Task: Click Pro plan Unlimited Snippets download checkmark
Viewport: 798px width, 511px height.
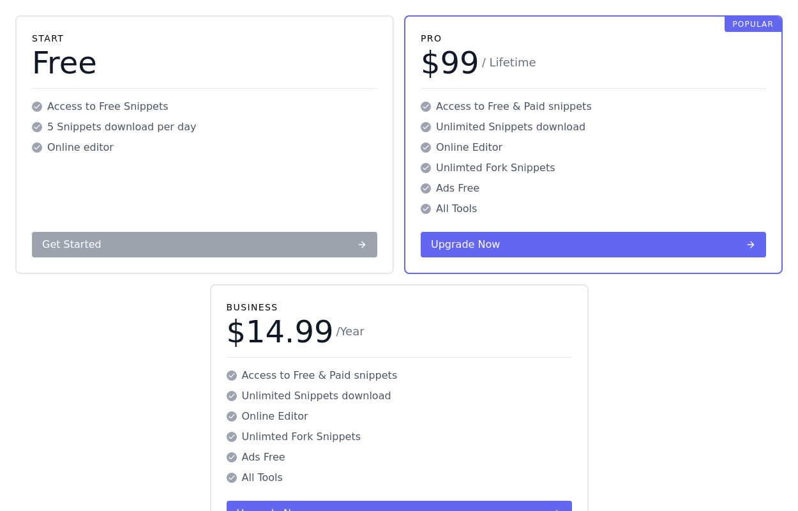Action: [426, 127]
